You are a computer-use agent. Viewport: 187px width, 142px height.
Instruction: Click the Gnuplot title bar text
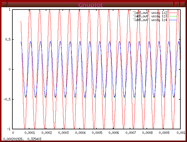point(91,4)
